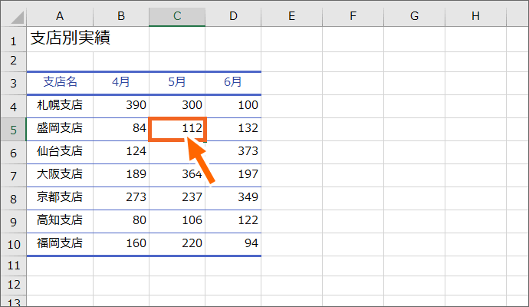Select the 京都支店 cell

pos(60,198)
